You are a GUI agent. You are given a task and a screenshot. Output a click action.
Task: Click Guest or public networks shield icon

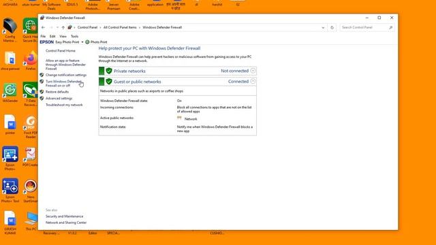pyautogui.click(x=109, y=82)
